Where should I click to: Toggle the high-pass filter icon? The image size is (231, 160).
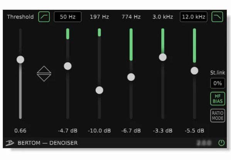tap(44, 17)
